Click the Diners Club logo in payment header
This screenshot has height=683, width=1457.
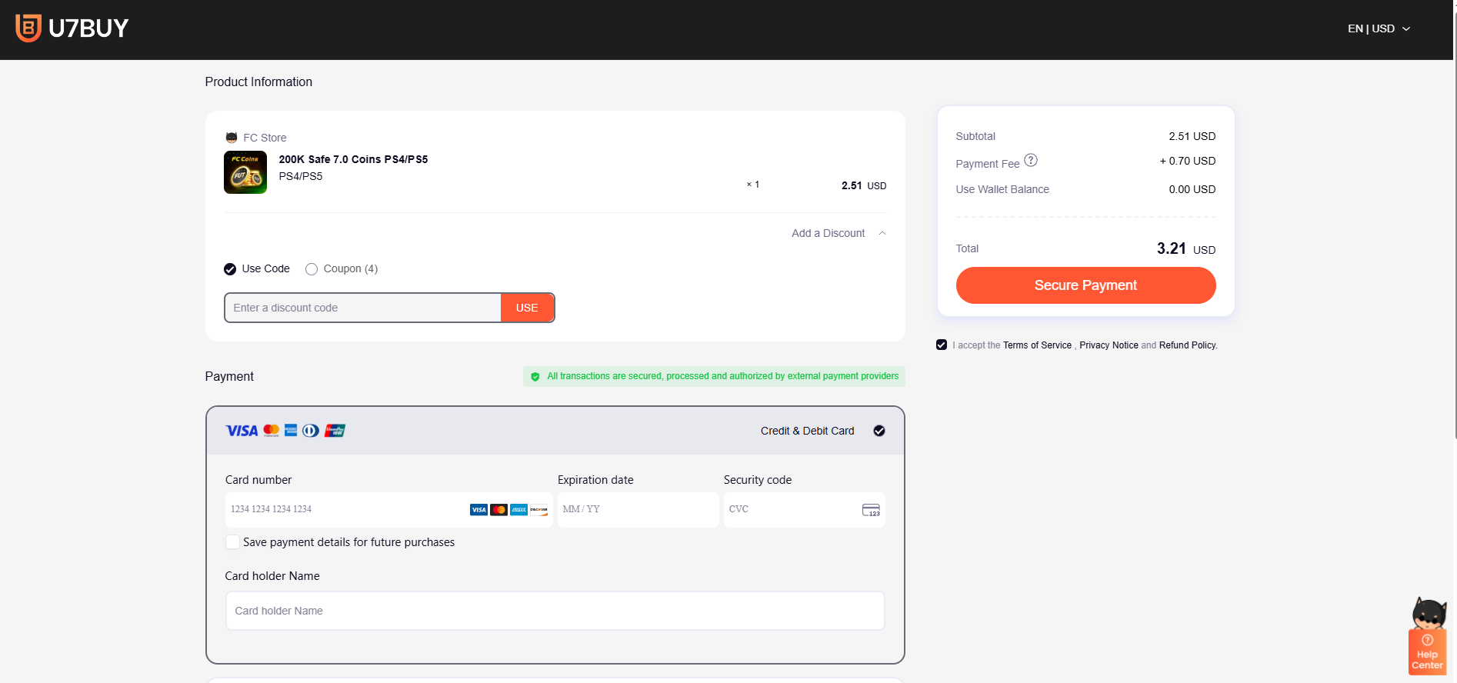[x=311, y=431]
